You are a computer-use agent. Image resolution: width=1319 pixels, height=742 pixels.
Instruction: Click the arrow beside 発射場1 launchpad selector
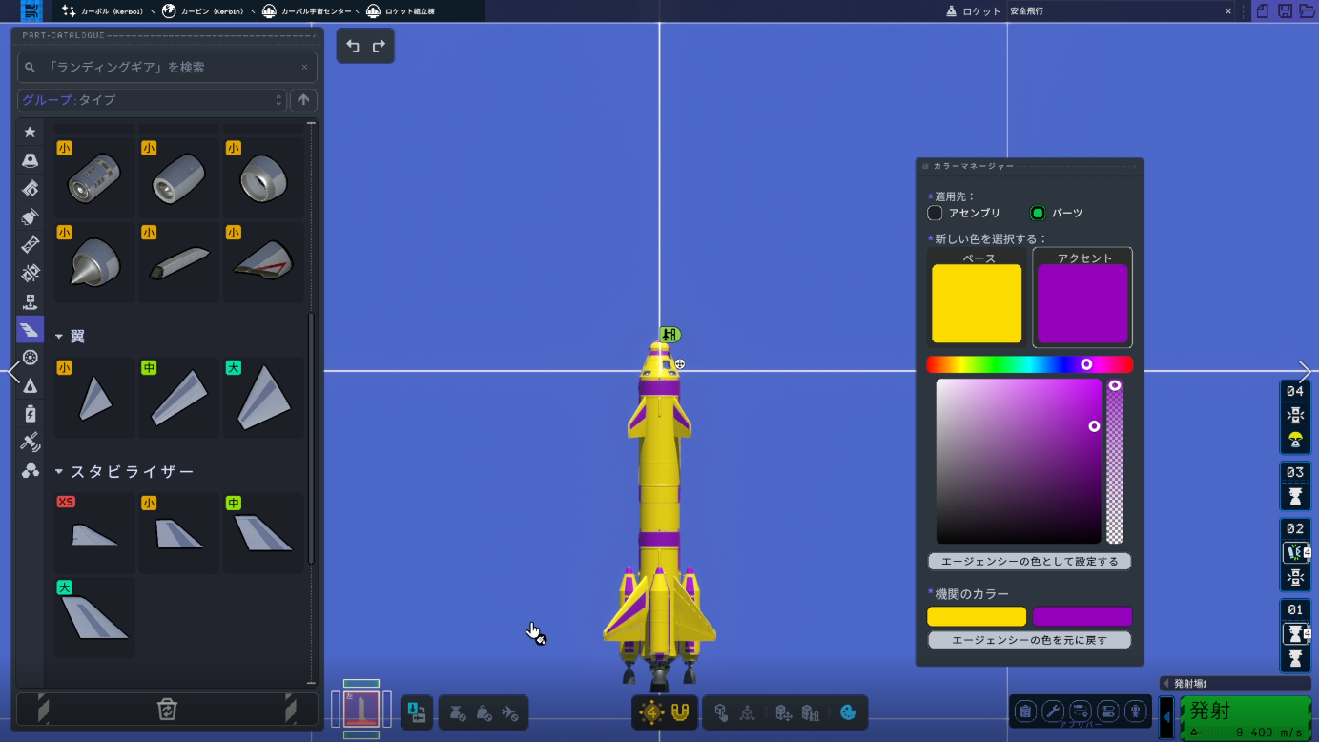(1165, 683)
